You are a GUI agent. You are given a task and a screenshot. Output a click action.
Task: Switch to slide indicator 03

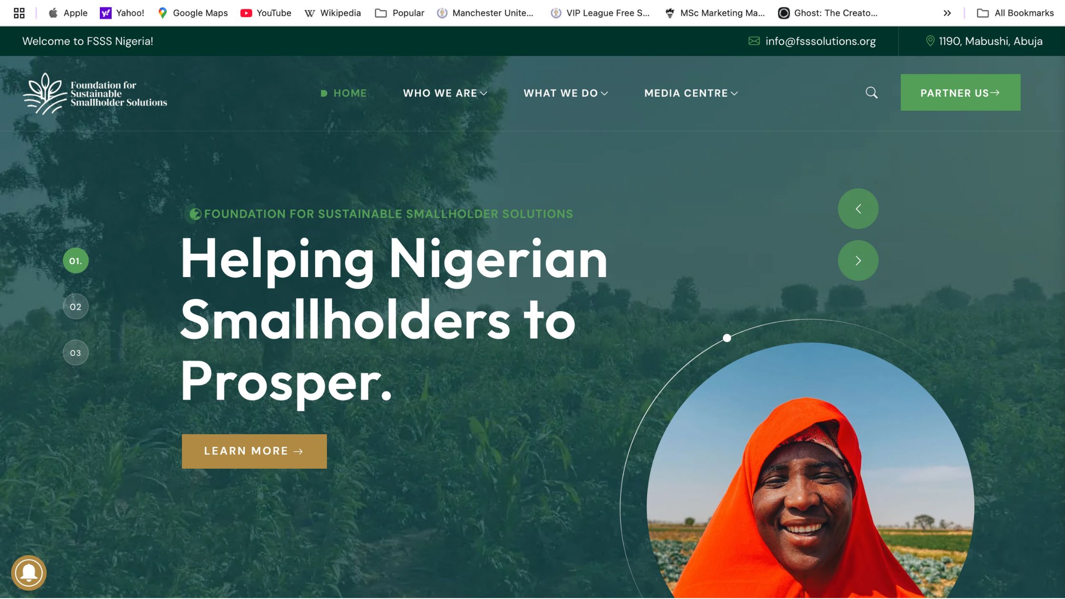(x=76, y=353)
